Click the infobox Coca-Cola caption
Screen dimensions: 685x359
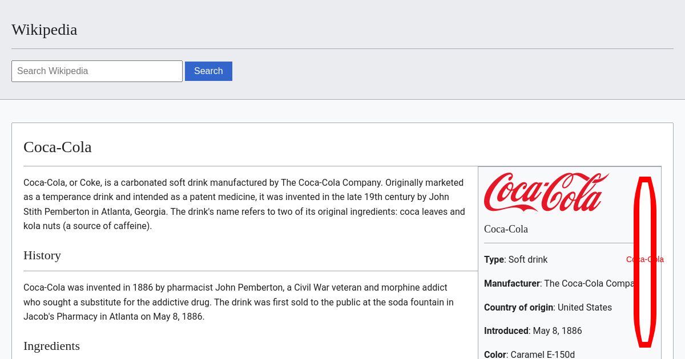click(x=506, y=229)
